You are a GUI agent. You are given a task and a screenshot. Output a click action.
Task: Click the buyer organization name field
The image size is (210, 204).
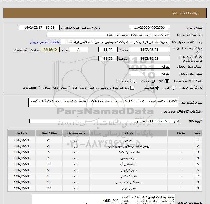(108, 35)
